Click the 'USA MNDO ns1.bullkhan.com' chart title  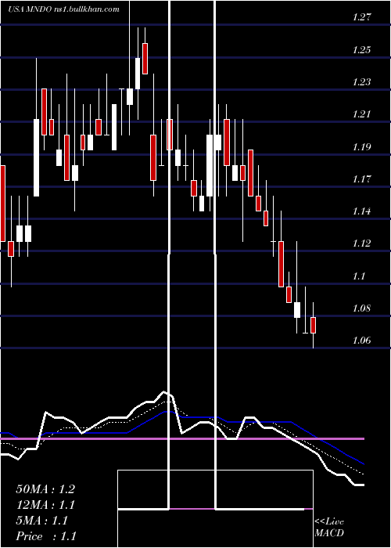click(x=63, y=9)
